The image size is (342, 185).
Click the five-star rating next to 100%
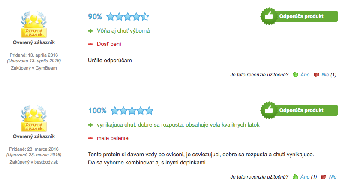(x=132, y=110)
